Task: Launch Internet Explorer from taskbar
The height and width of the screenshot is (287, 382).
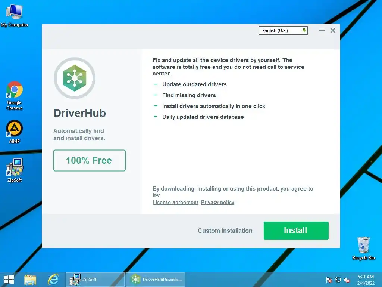Action: (53, 280)
